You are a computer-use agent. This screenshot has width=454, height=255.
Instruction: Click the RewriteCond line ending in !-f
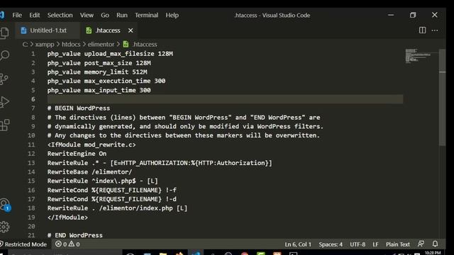click(x=112, y=190)
